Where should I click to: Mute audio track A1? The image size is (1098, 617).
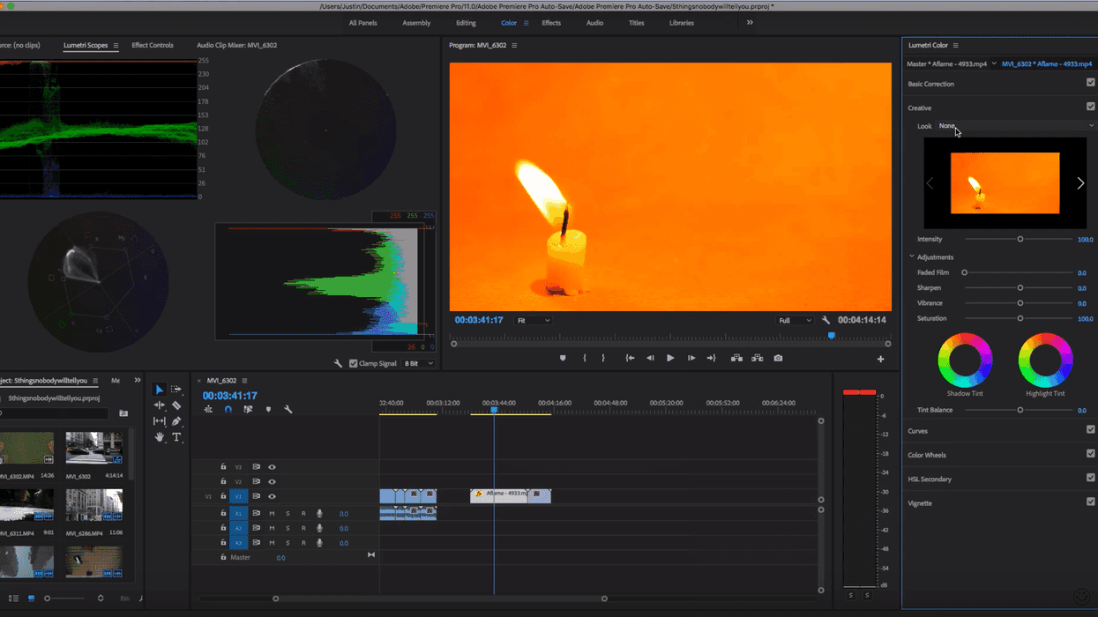272,513
